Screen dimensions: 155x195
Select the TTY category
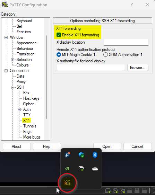27,115
